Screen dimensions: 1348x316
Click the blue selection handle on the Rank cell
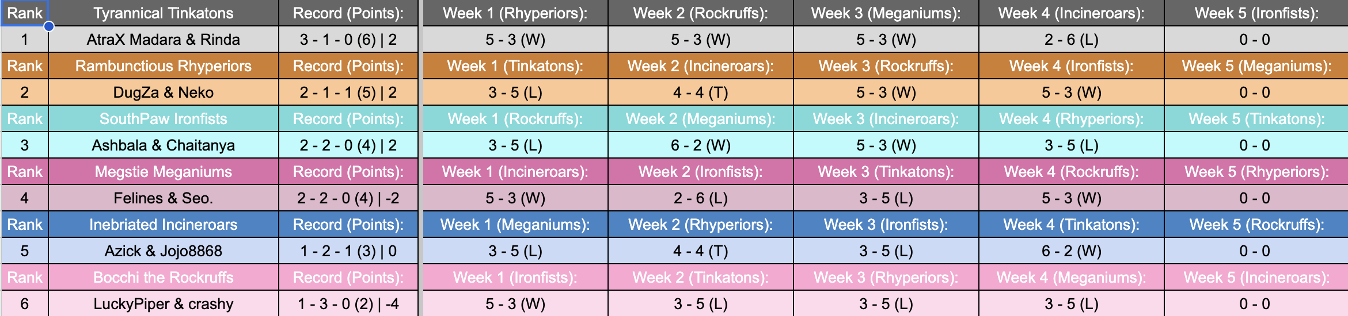49,26
